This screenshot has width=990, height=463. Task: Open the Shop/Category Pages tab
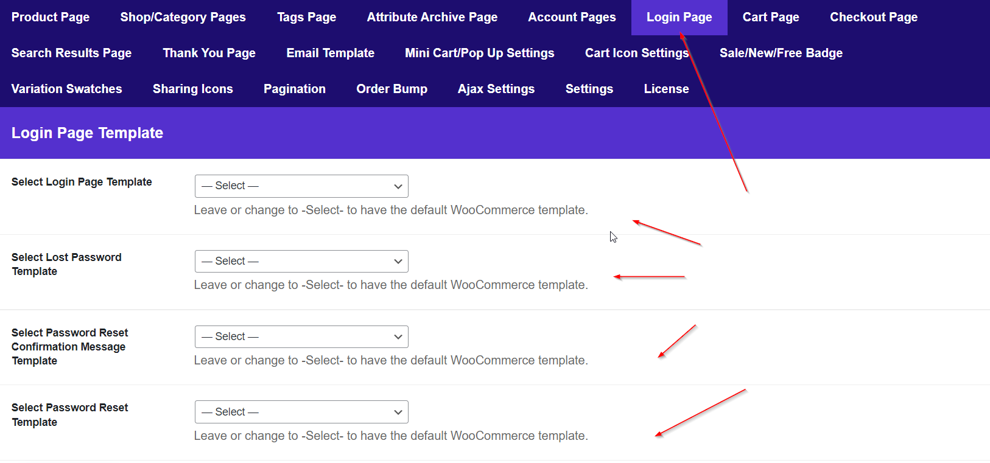tap(183, 18)
